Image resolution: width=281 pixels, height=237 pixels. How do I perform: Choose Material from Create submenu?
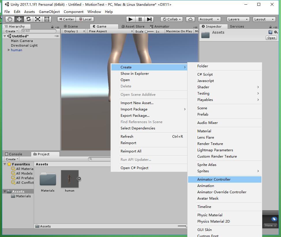pos(225,131)
